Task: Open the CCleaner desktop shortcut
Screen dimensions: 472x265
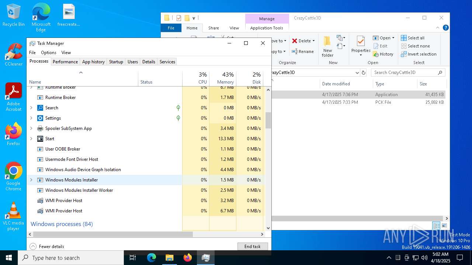Action: tap(14, 55)
